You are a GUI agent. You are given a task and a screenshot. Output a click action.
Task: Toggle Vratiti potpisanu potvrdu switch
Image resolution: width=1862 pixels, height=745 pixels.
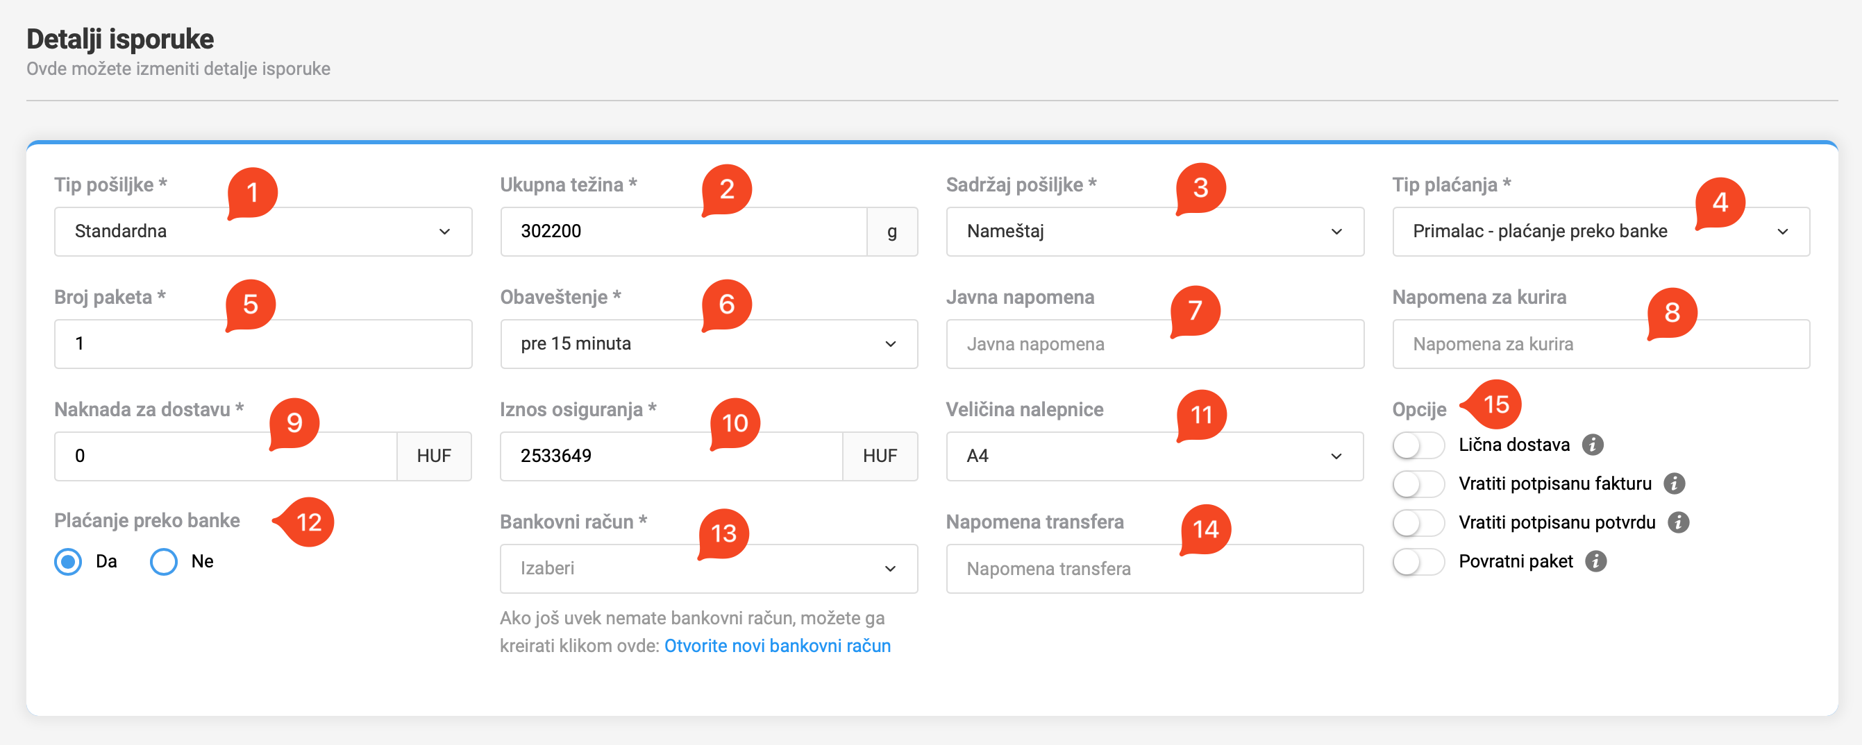coord(1418,522)
